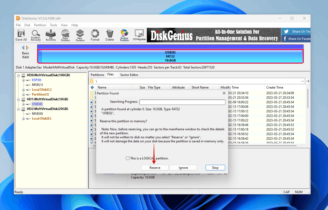Viewport: 328px width, 210px height.
Task: Open the Disk menu
Action: 27,25
